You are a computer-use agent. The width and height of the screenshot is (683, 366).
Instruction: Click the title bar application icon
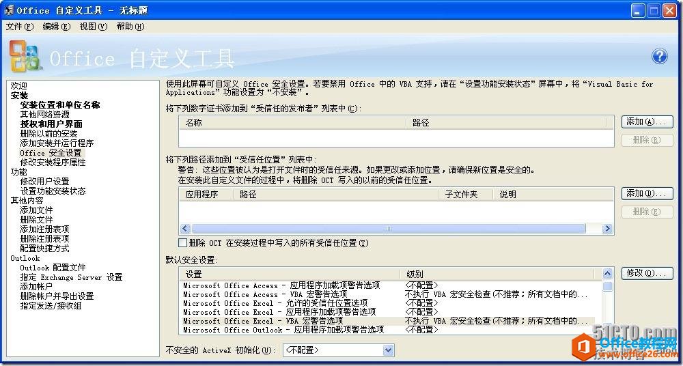pyautogui.click(x=9, y=10)
